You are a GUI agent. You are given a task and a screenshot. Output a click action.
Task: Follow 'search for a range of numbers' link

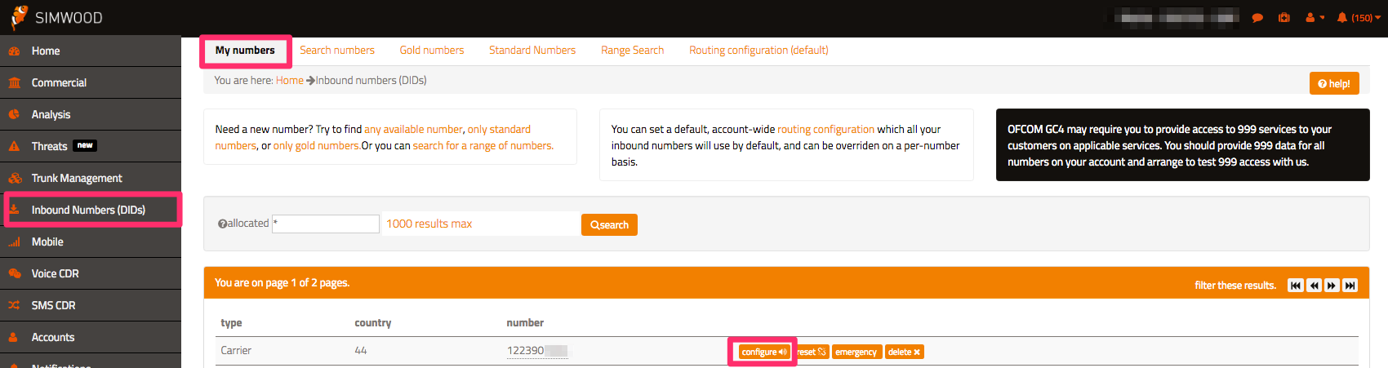point(483,146)
